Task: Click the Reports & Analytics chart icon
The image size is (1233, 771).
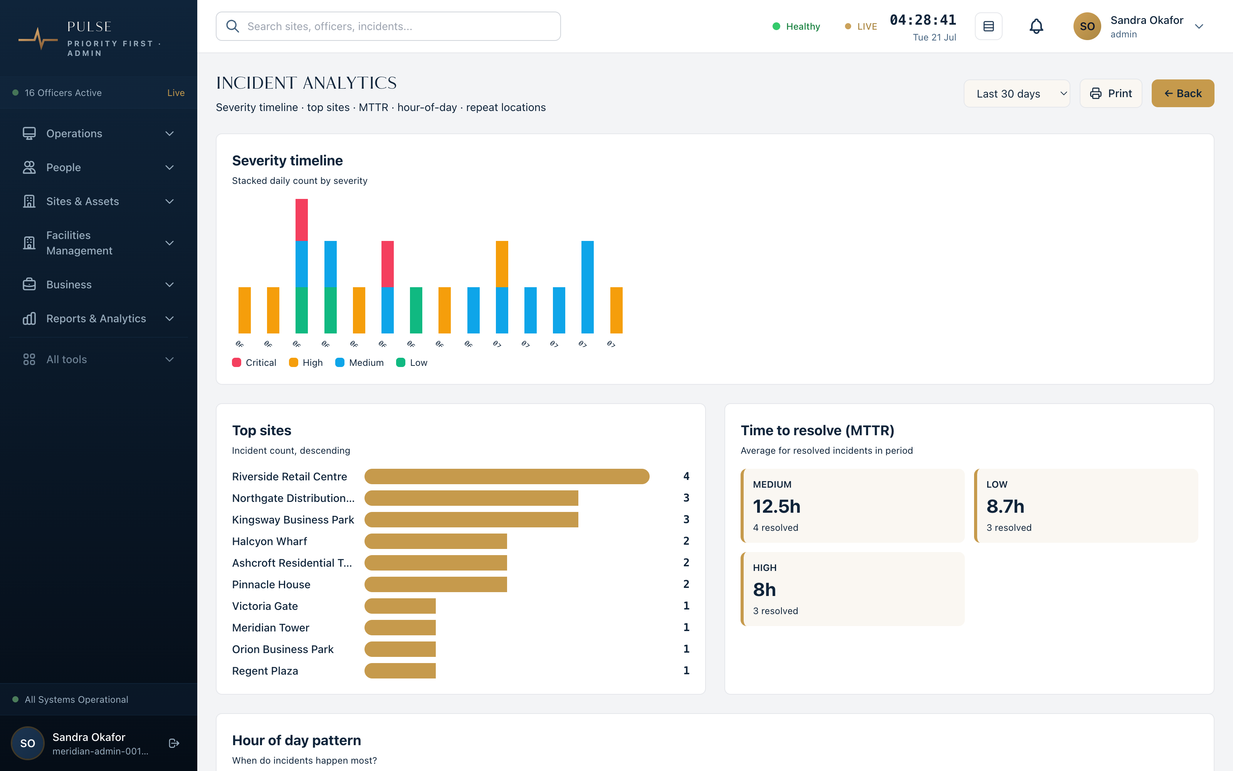Action: 29,319
